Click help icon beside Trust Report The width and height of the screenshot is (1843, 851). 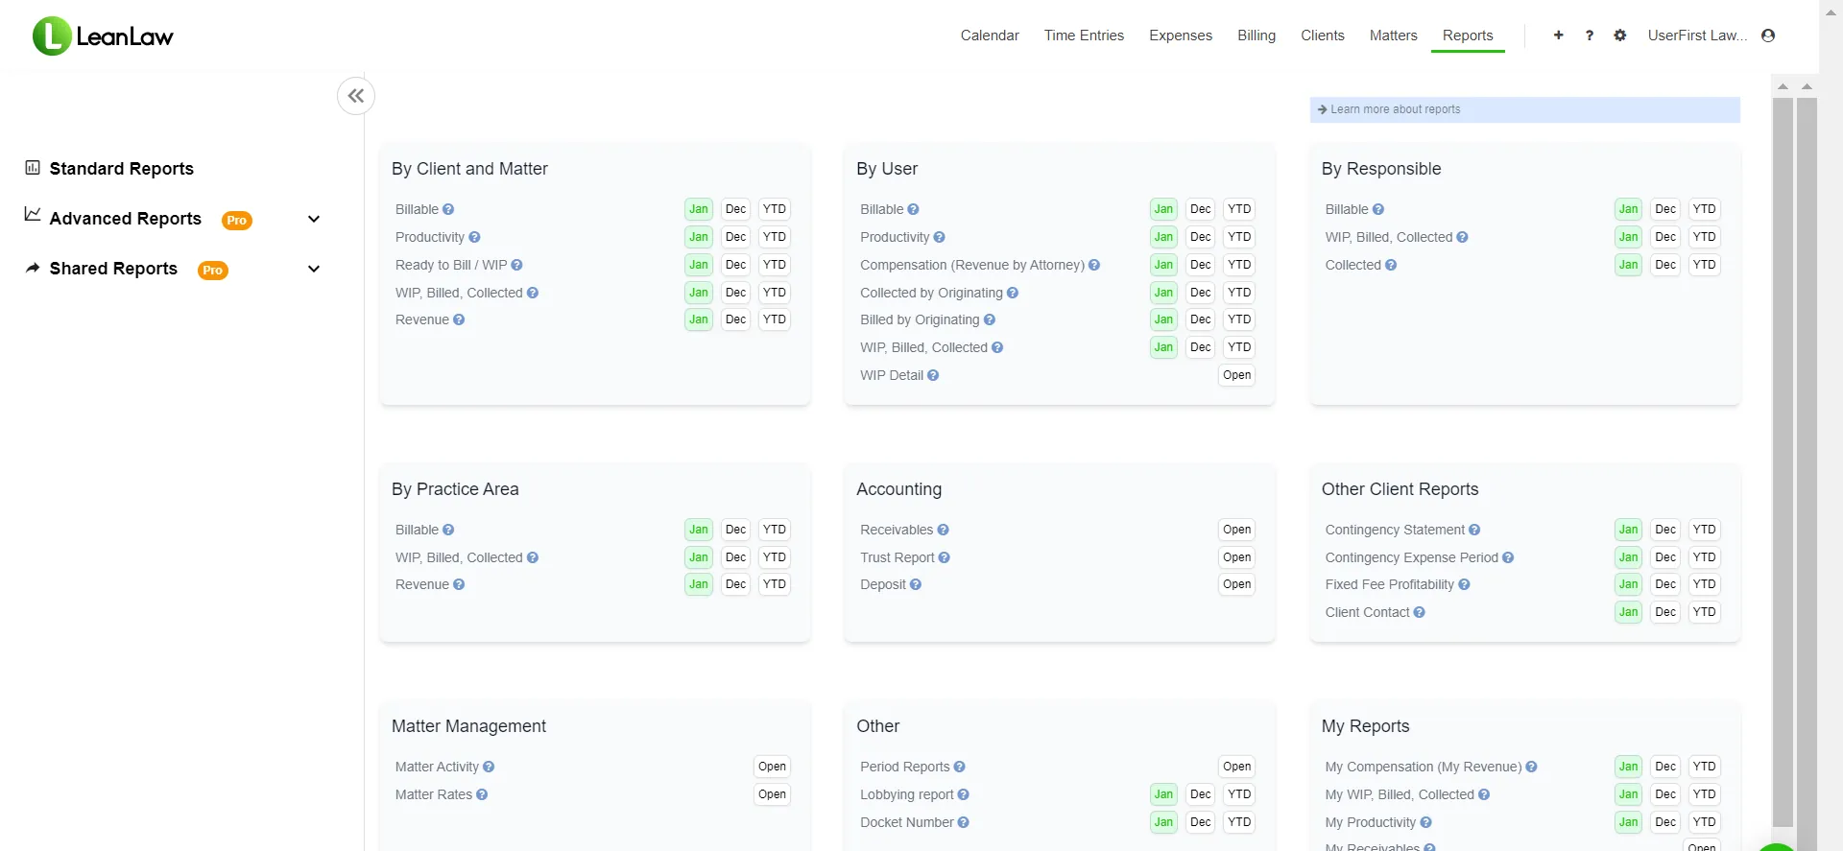coord(945,557)
